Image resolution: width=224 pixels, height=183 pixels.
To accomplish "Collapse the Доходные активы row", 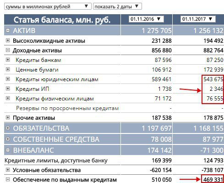I will pyautogui.click(x=8, y=50).
